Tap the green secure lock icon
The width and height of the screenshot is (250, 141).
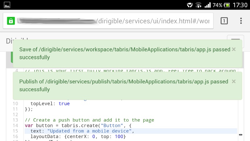(11, 21)
